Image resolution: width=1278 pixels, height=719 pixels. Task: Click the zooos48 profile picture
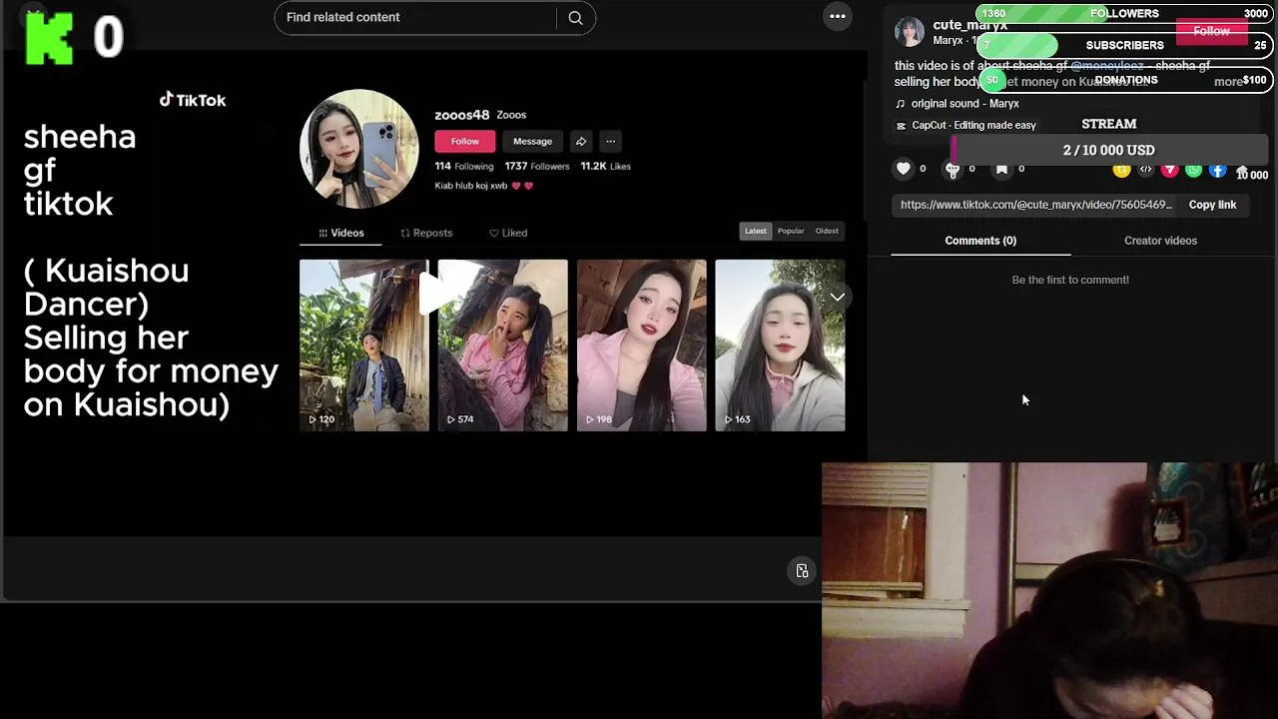coord(358,149)
